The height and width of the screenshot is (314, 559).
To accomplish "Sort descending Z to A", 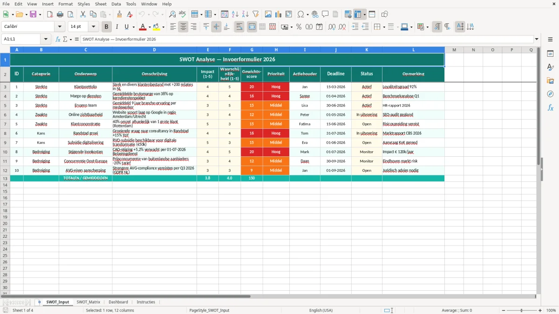I will (245, 14).
